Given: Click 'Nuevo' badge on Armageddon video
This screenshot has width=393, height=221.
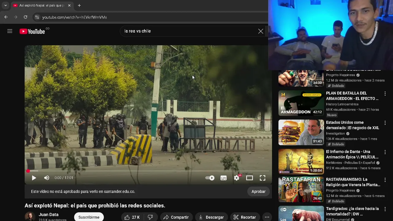Looking at the screenshot, I should tap(332, 115).
